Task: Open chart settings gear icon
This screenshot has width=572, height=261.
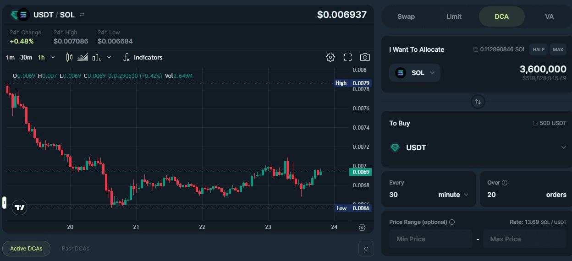Action: tap(330, 57)
